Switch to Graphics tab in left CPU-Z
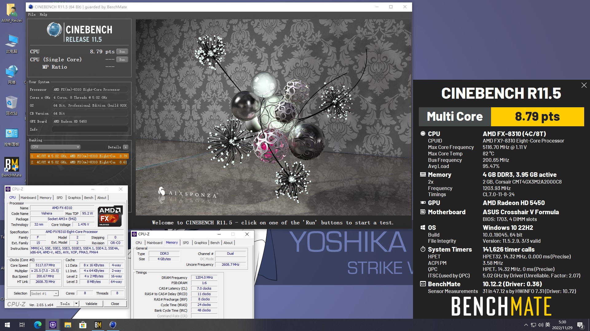The image size is (590, 331). 74,198
